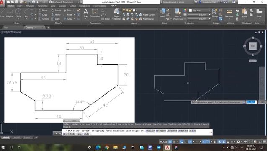The image size is (268, 151).
Task: Click Match Properties tool
Action: point(178,14)
